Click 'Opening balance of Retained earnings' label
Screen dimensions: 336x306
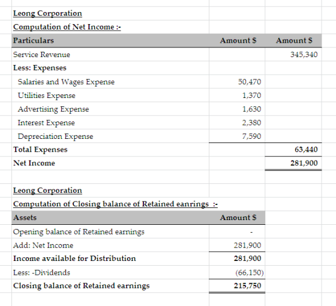[79, 232]
